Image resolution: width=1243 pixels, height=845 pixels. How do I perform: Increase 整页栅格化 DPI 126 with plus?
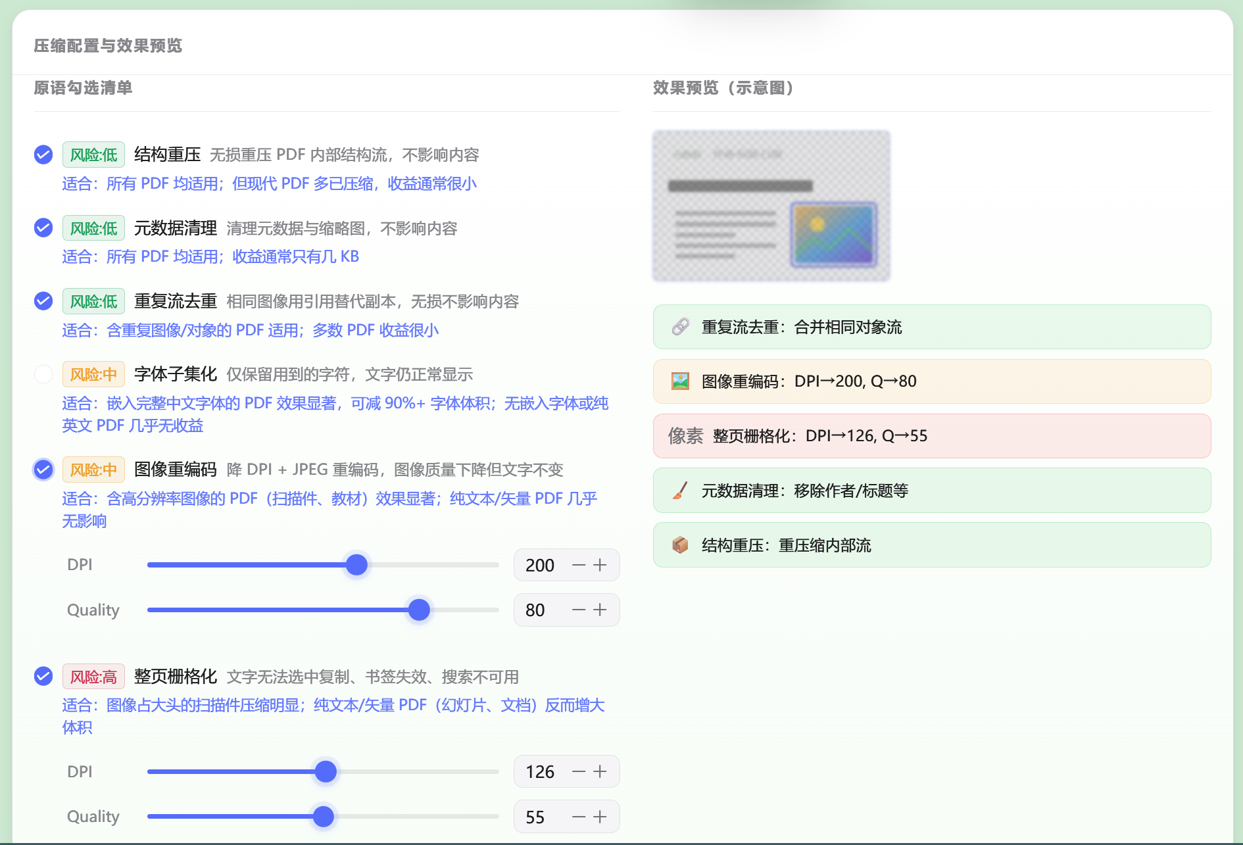click(600, 771)
